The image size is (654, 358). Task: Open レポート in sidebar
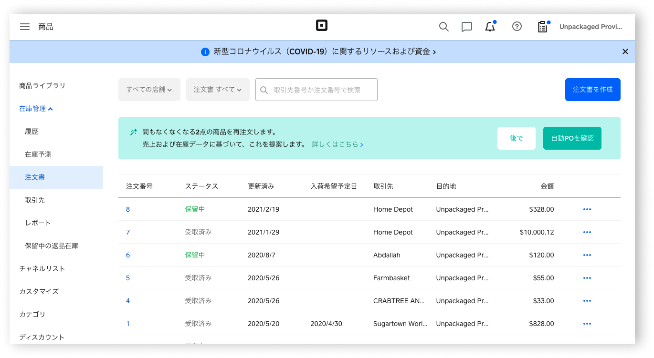38,223
